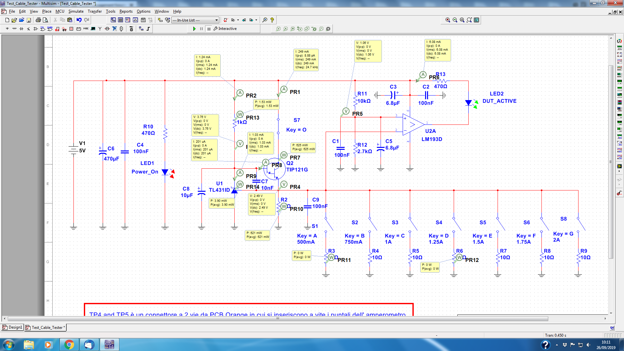The width and height of the screenshot is (624, 351).
Task: Toggle switch S4 Key = D
Action: coord(457,224)
